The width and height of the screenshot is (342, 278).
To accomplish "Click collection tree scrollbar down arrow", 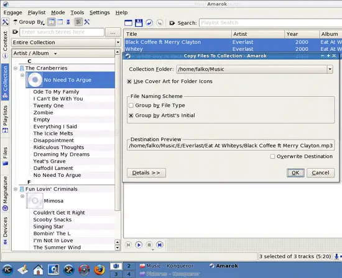I will click(118, 248).
